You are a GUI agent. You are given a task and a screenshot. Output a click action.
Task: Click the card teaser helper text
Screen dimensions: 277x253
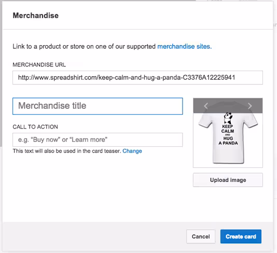(x=66, y=151)
